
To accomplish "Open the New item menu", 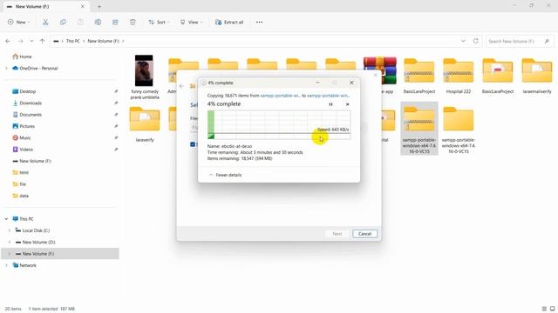I will [x=18, y=22].
